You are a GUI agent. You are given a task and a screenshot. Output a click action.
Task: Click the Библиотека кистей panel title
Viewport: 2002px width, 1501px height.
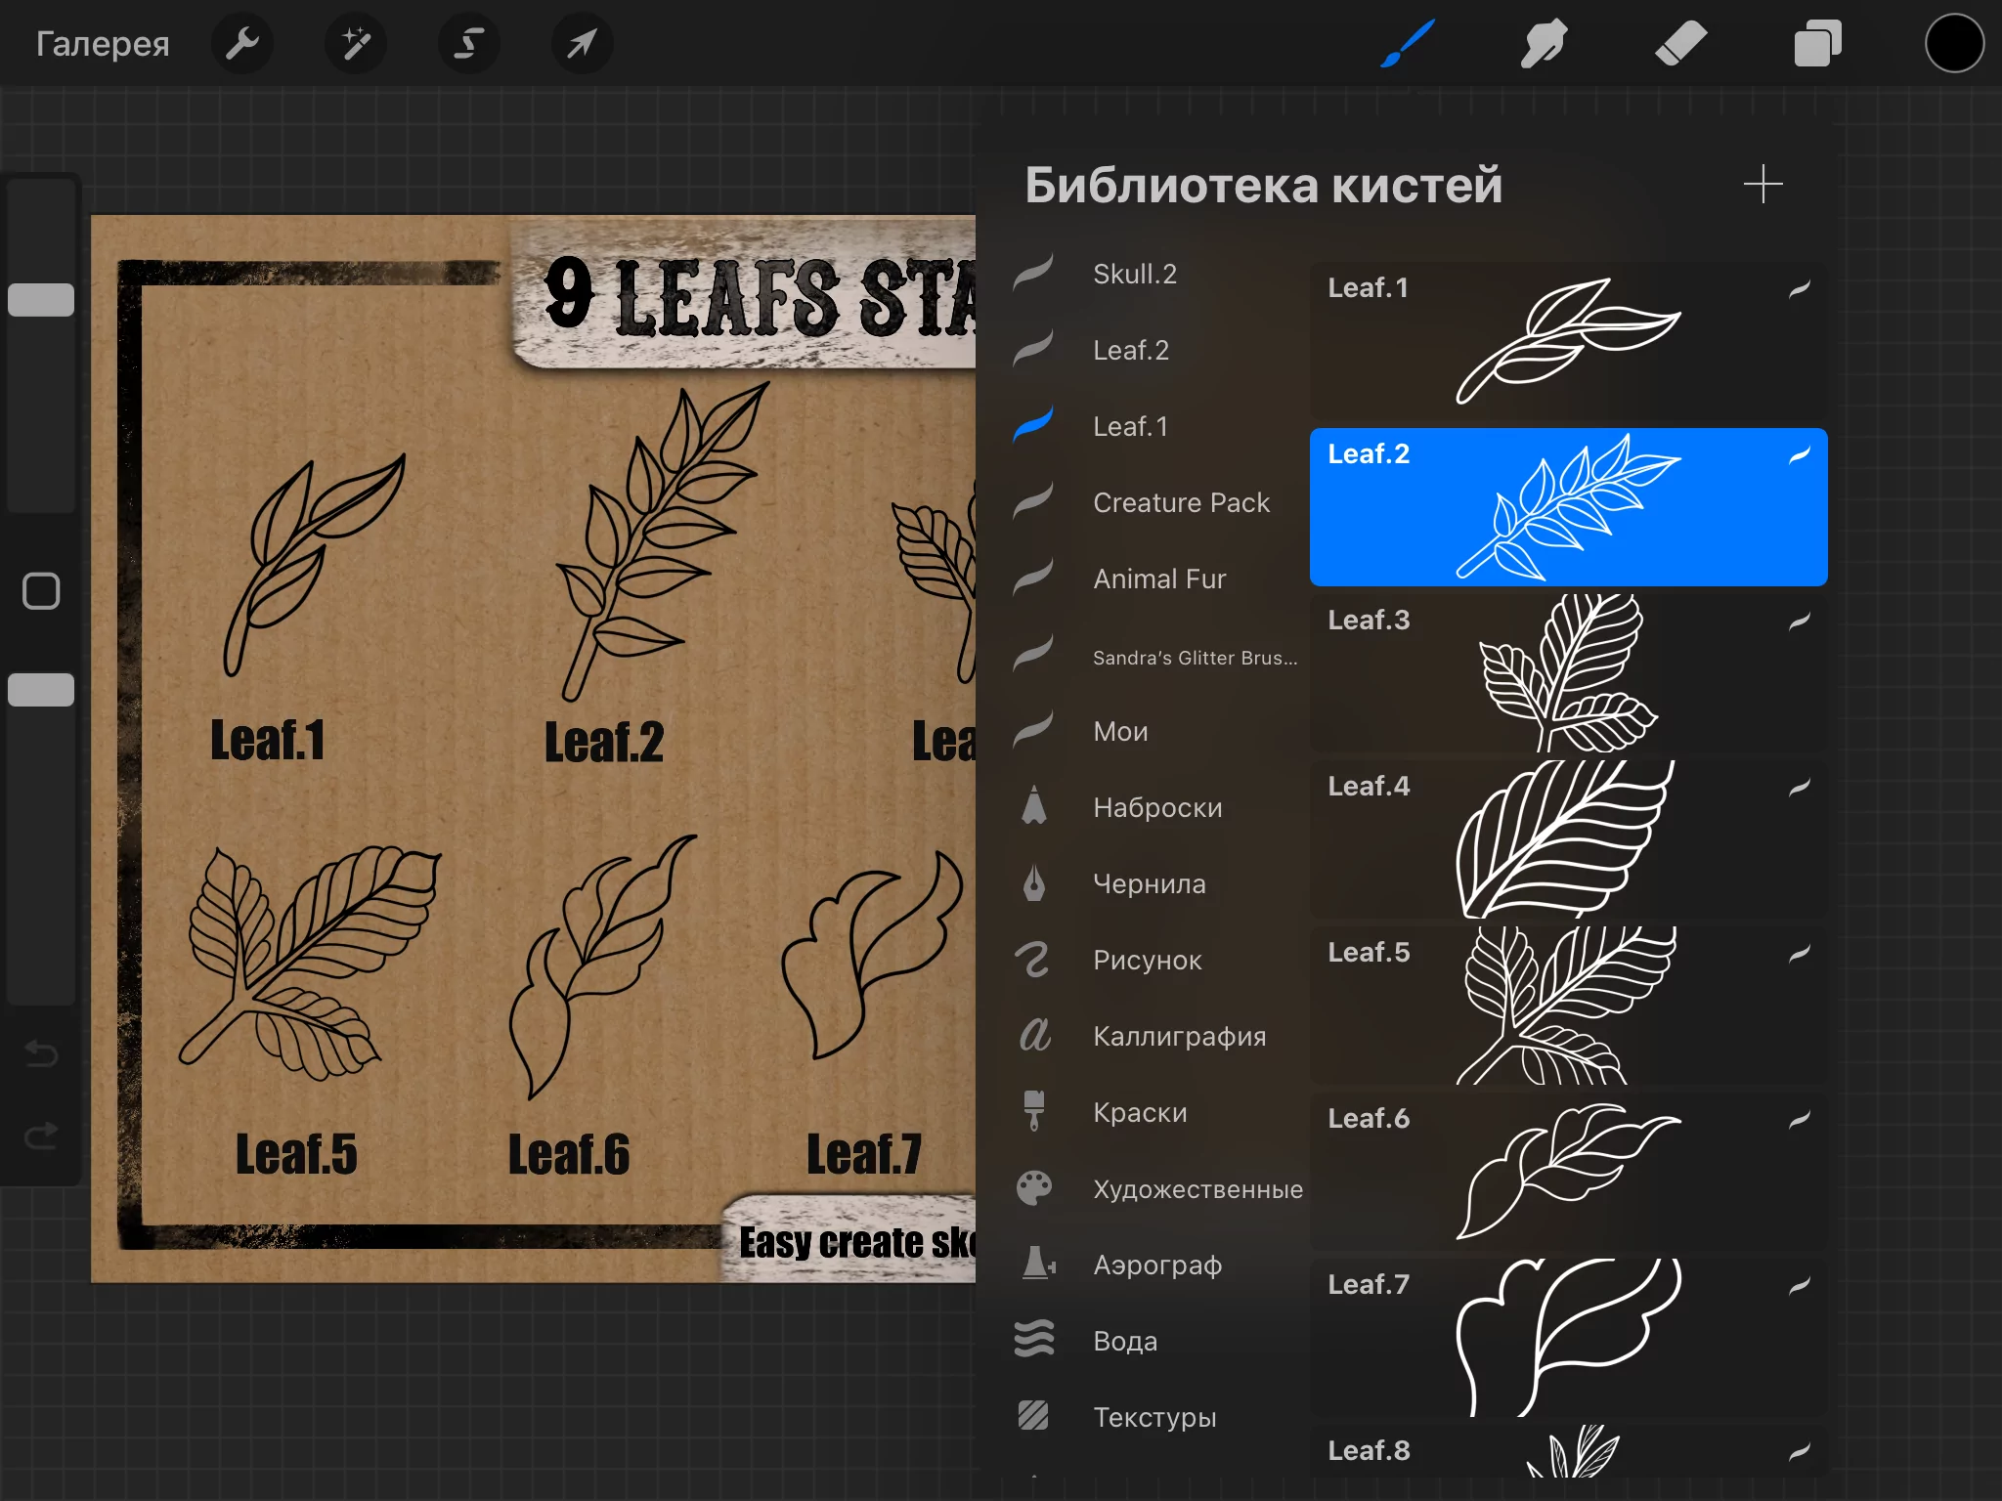click(x=1263, y=185)
